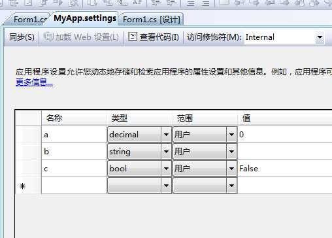Click the value cell showing False
The image size is (332, 238).
pos(285,169)
